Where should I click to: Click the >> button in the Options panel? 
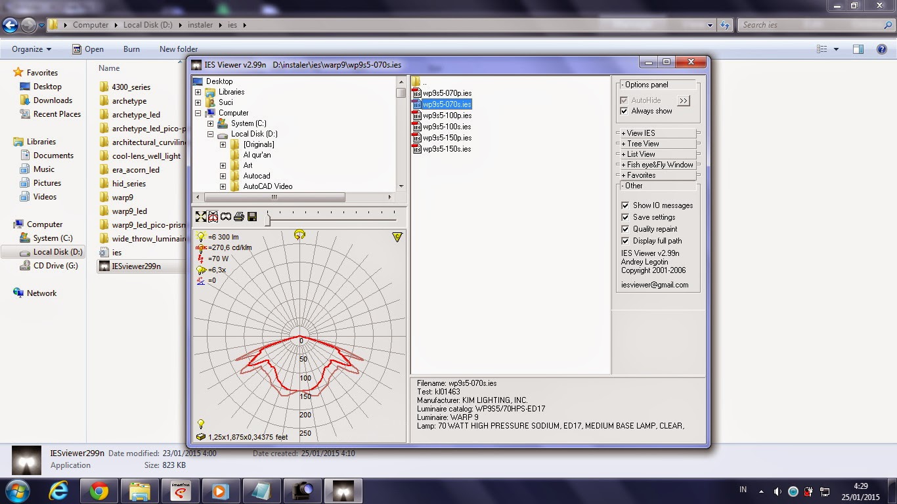click(x=684, y=100)
